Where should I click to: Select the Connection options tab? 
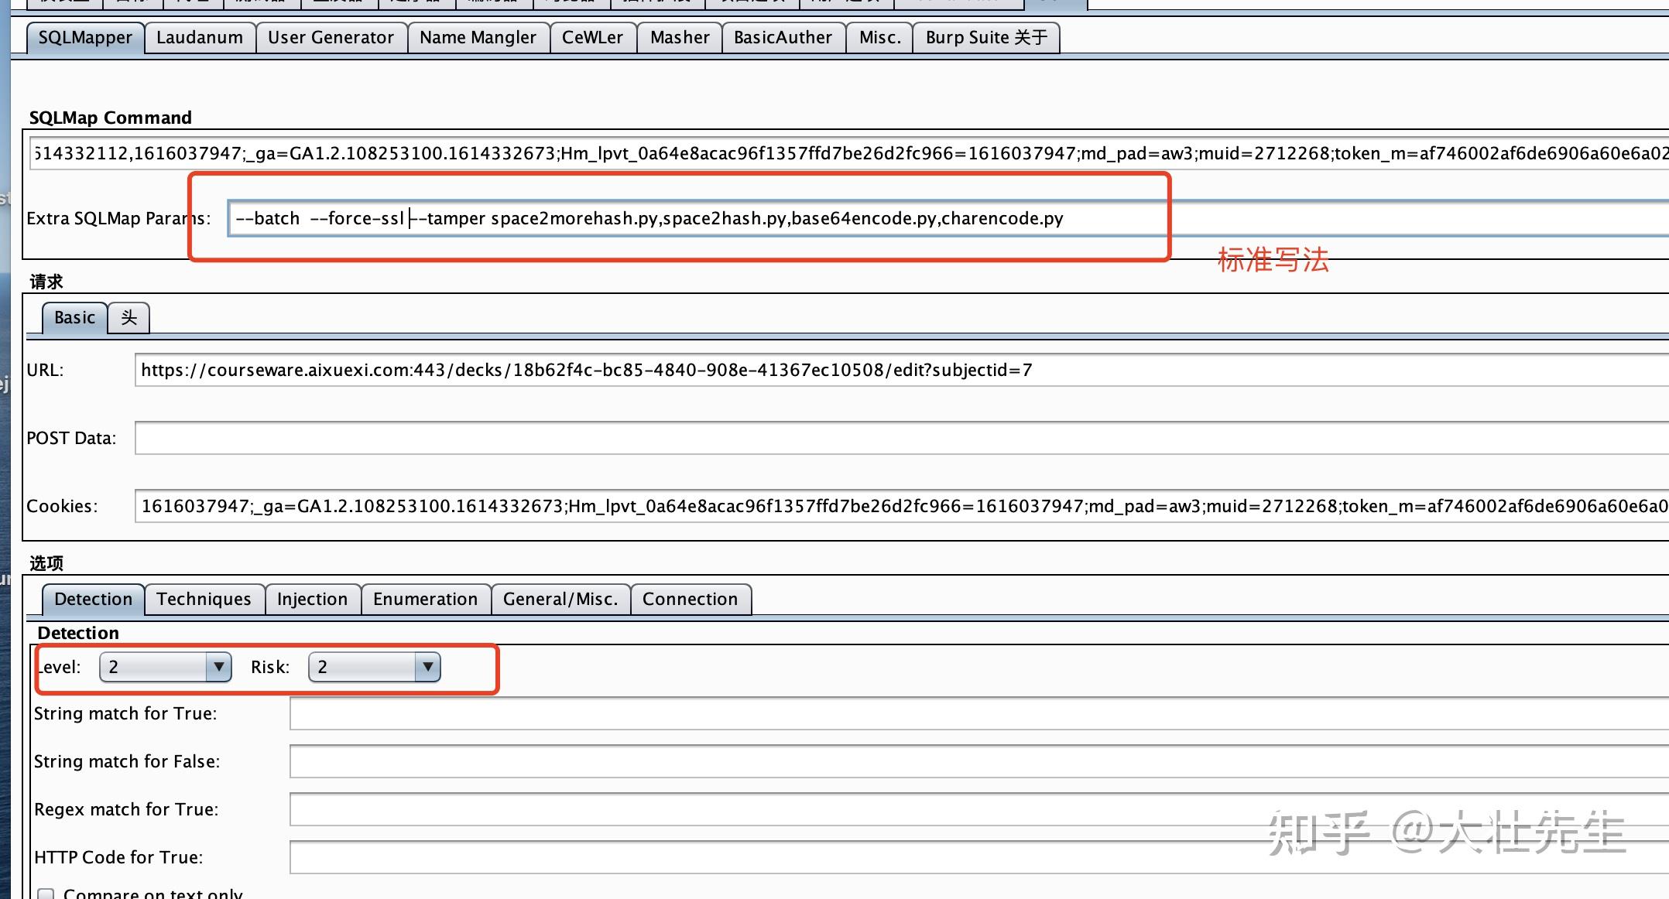(x=691, y=599)
